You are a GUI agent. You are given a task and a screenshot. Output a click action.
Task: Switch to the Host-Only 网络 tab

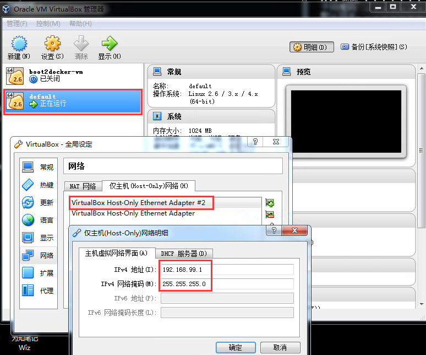pyautogui.click(x=149, y=186)
